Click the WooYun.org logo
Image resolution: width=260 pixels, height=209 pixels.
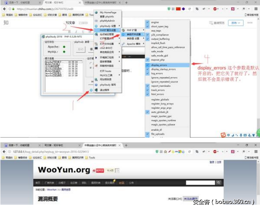(x=64, y=170)
